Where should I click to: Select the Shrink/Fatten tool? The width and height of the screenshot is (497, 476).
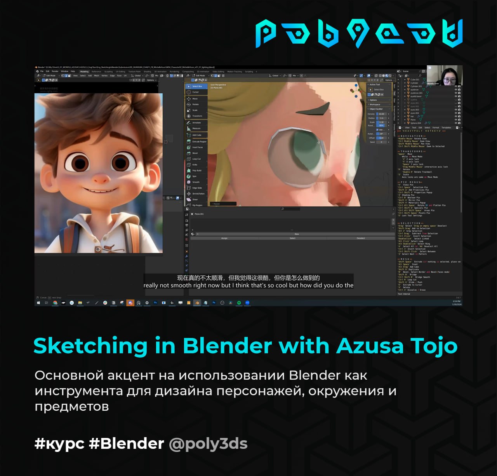[196, 194]
